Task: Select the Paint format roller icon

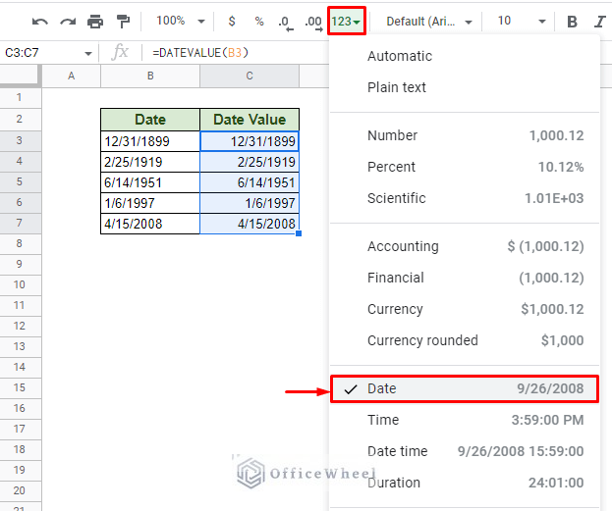Action: [x=123, y=21]
